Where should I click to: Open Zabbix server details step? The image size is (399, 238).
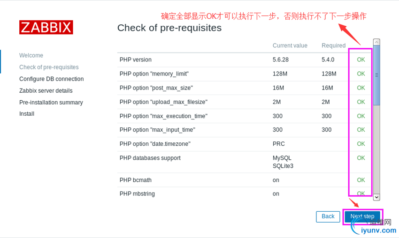(x=46, y=90)
